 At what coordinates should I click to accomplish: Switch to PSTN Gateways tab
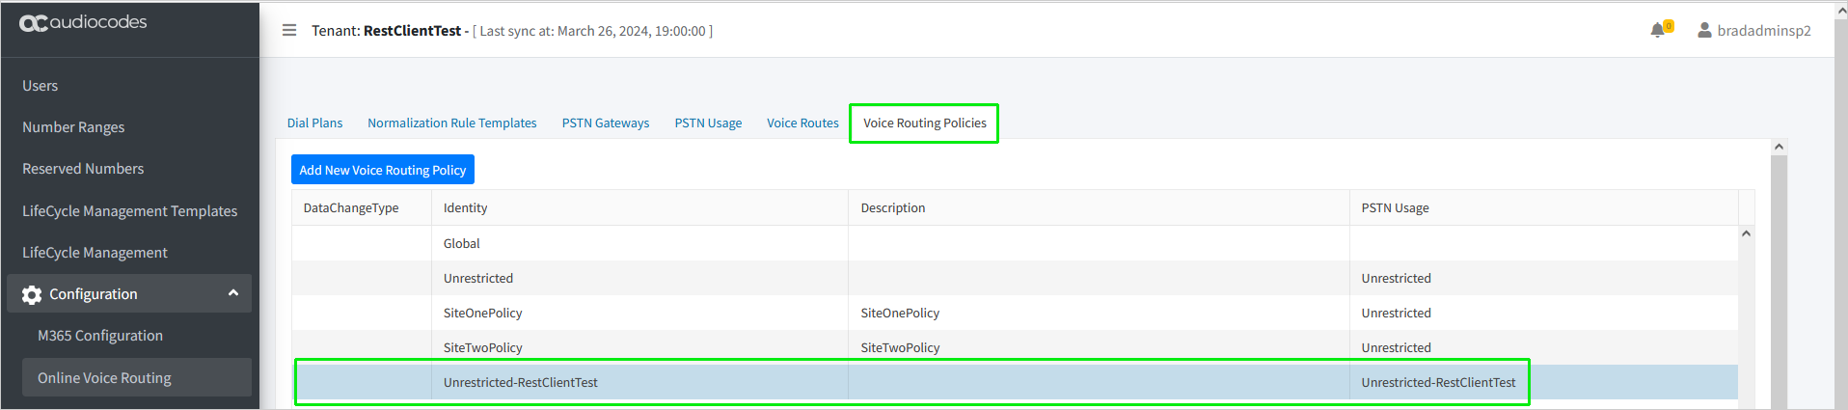(606, 123)
